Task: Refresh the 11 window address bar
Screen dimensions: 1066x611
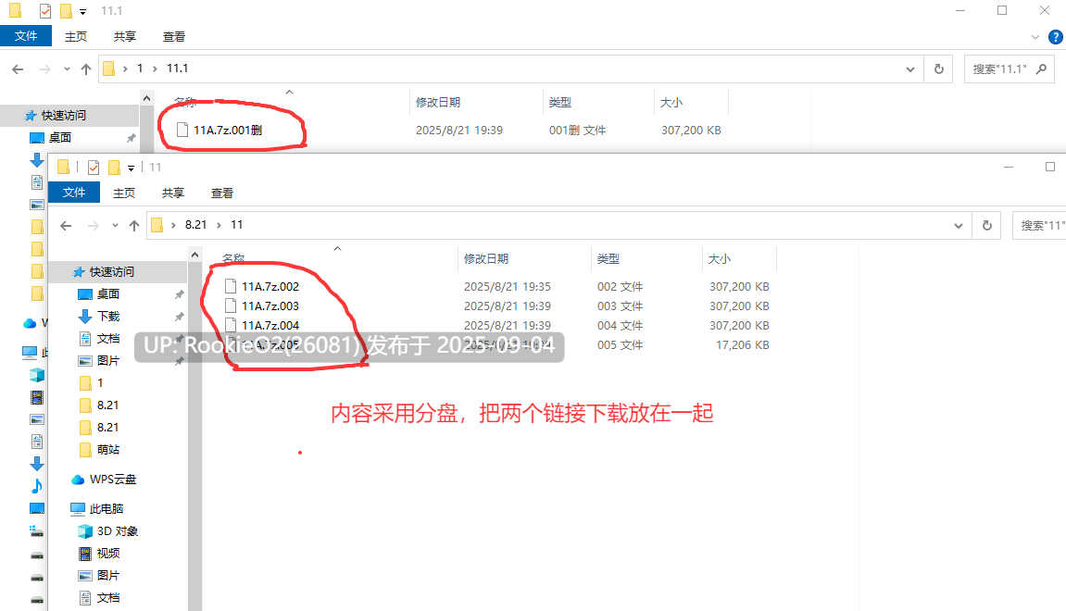Action: tap(987, 225)
